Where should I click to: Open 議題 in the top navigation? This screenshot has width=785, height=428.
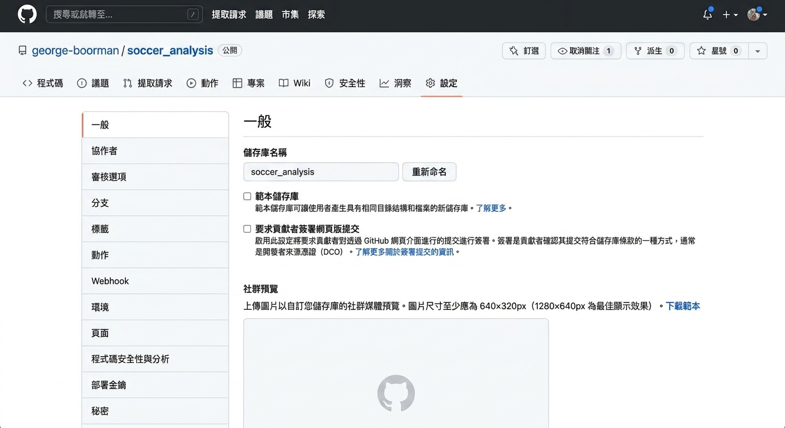(x=264, y=14)
